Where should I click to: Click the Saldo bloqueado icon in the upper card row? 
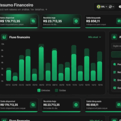(119, 21)
